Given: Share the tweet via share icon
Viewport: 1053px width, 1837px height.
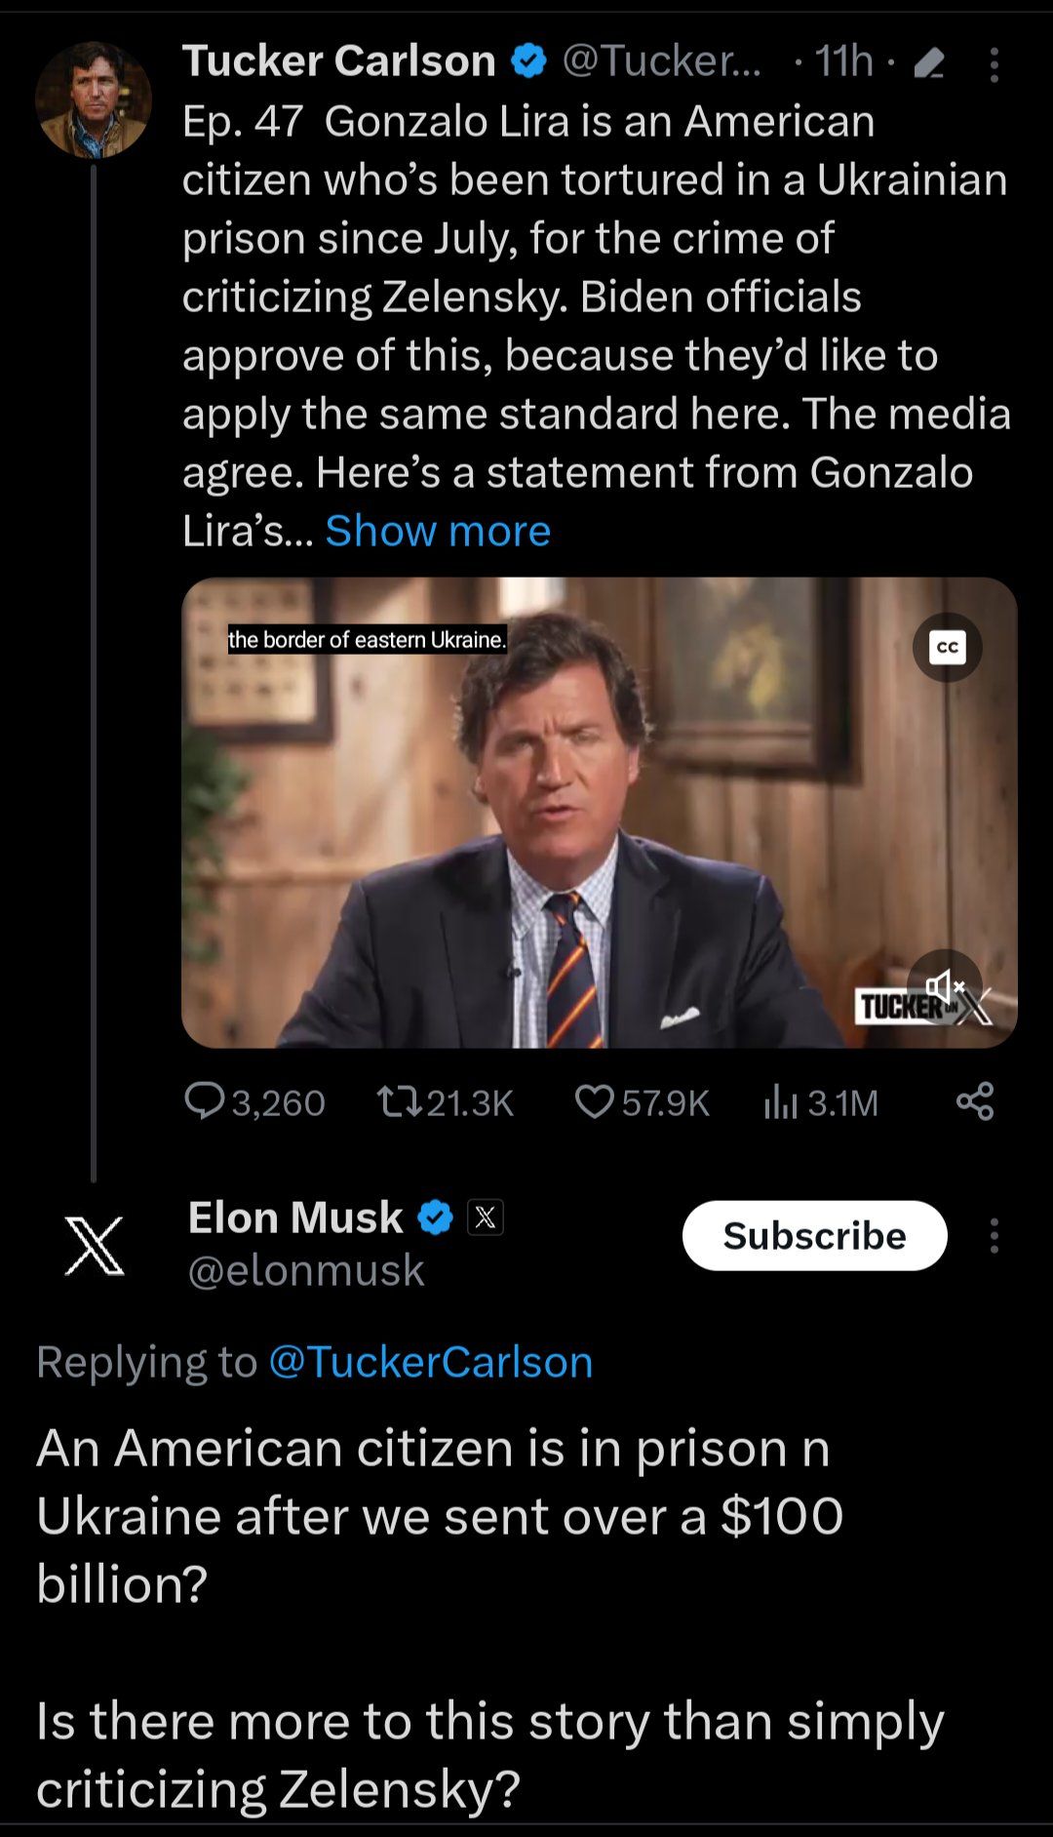Looking at the screenshot, I should pyautogui.click(x=975, y=1100).
